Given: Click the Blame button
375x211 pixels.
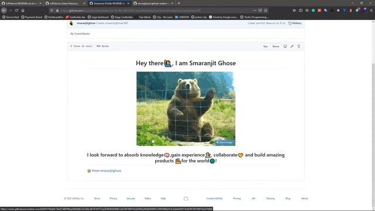Looking at the screenshot, I should tap(275, 46).
